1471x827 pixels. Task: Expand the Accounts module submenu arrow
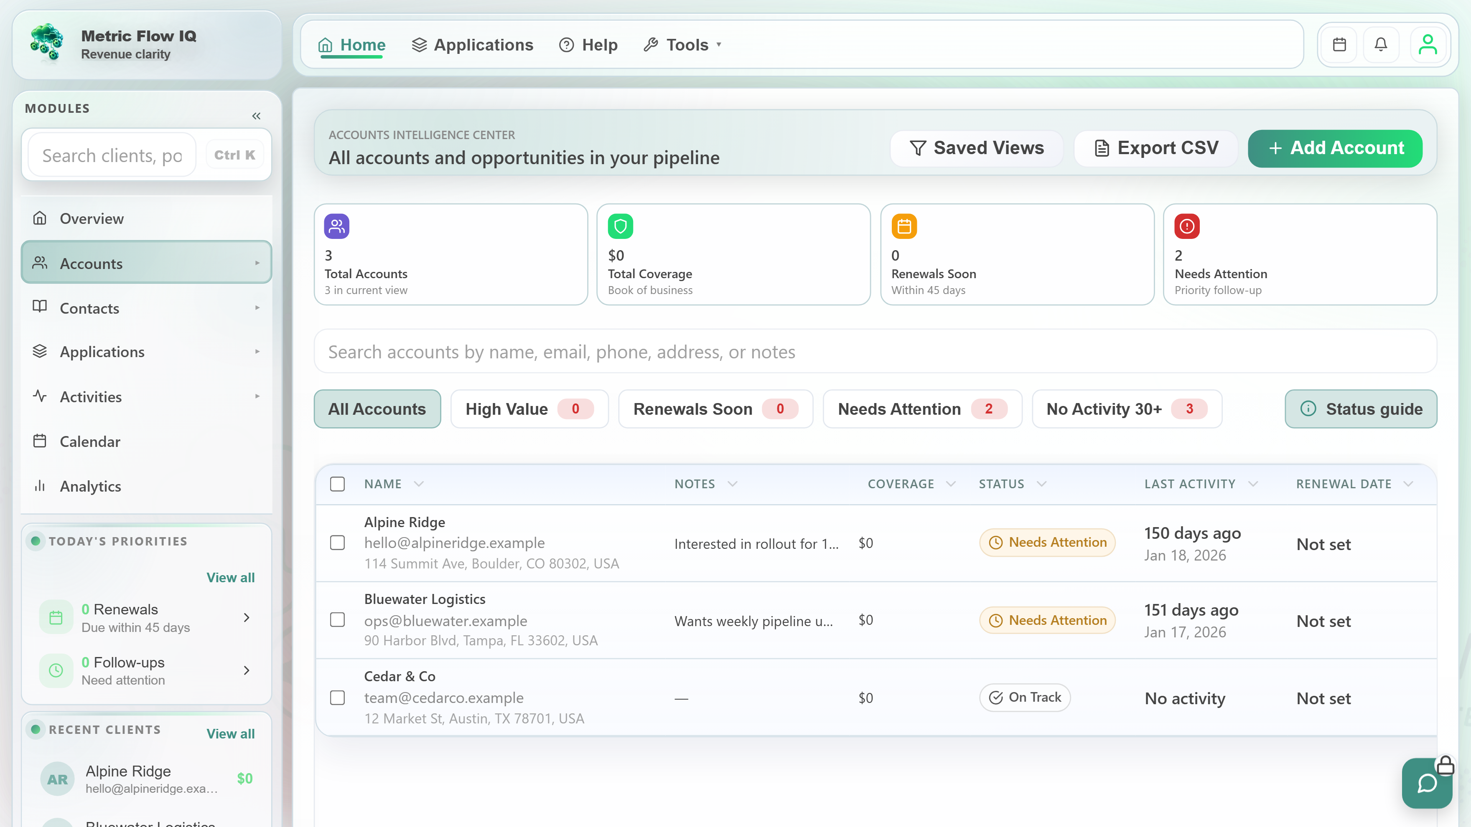[257, 263]
